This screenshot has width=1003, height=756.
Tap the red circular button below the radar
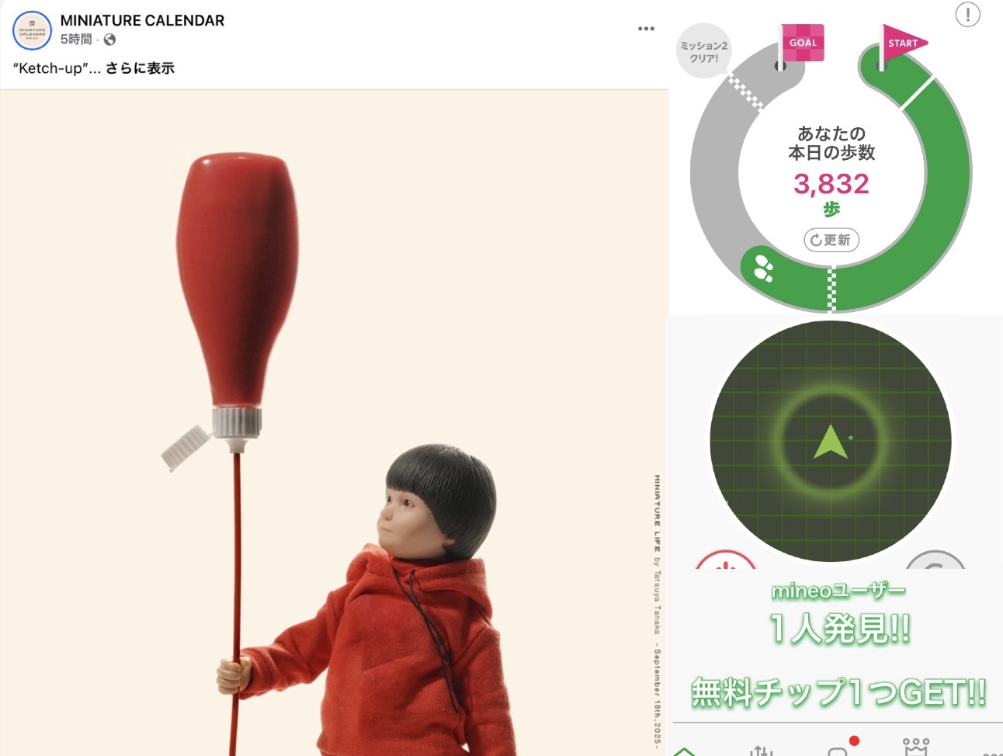(x=726, y=560)
